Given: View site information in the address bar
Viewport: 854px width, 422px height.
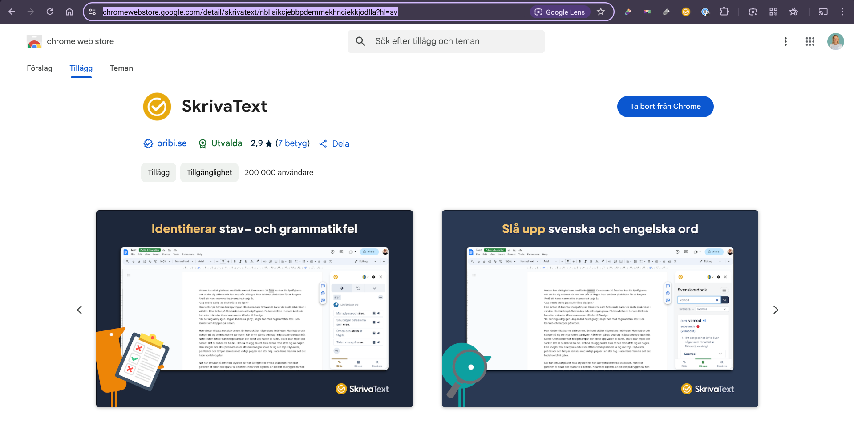Looking at the screenshot, I should point(93,12).
